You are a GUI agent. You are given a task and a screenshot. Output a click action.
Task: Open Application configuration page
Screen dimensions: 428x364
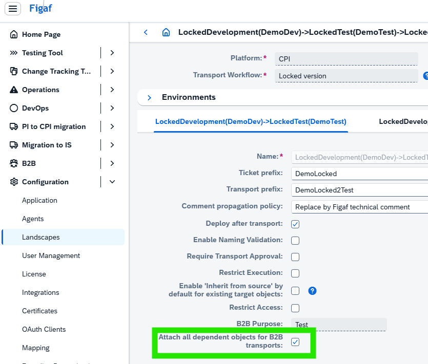[39, 200]
